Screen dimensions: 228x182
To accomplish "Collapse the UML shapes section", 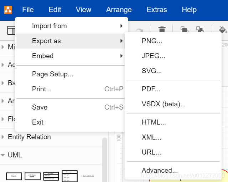I will tap(14, 155).
